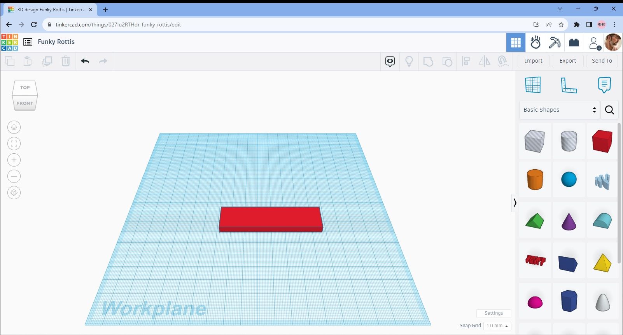Viewport: 623px width, 335px height.
Task: Pick the red Text shape
Action: pyautogui.click(x=535, y=260)
